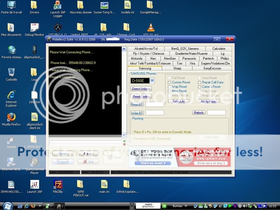Click log panel scrollbar up arrow

tap(124, 49)
